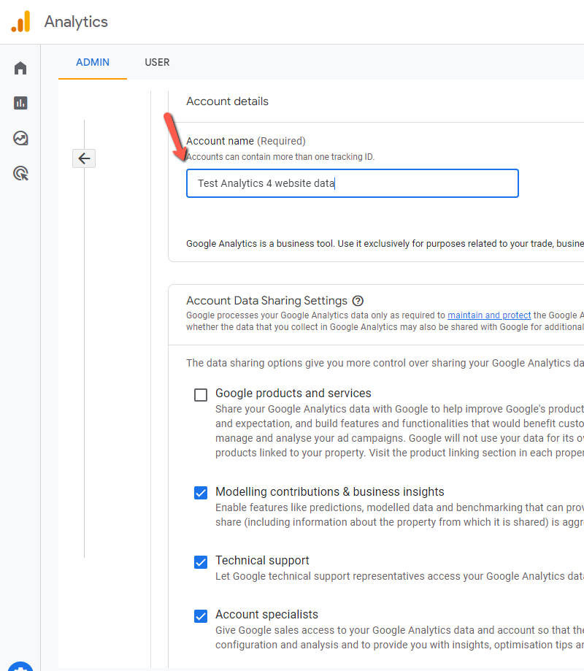The width and height of the screenshot is (584, 671).
Task: Click 'The data sharing options give you' paragraph
Action: [385, 363]
